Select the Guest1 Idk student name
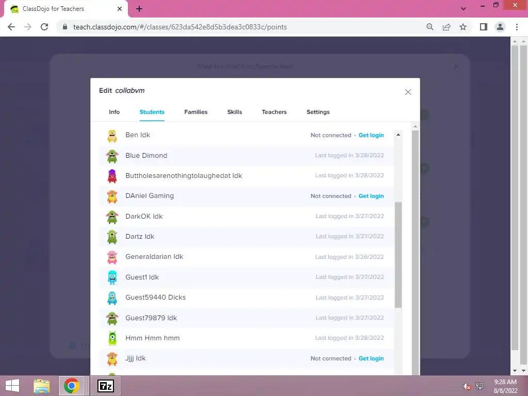Viewport: 528px width, 396px height. pyautogui.click(x=142, y=277)
